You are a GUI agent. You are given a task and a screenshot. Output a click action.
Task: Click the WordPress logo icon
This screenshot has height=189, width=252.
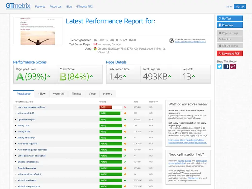(x=172, y=41)
